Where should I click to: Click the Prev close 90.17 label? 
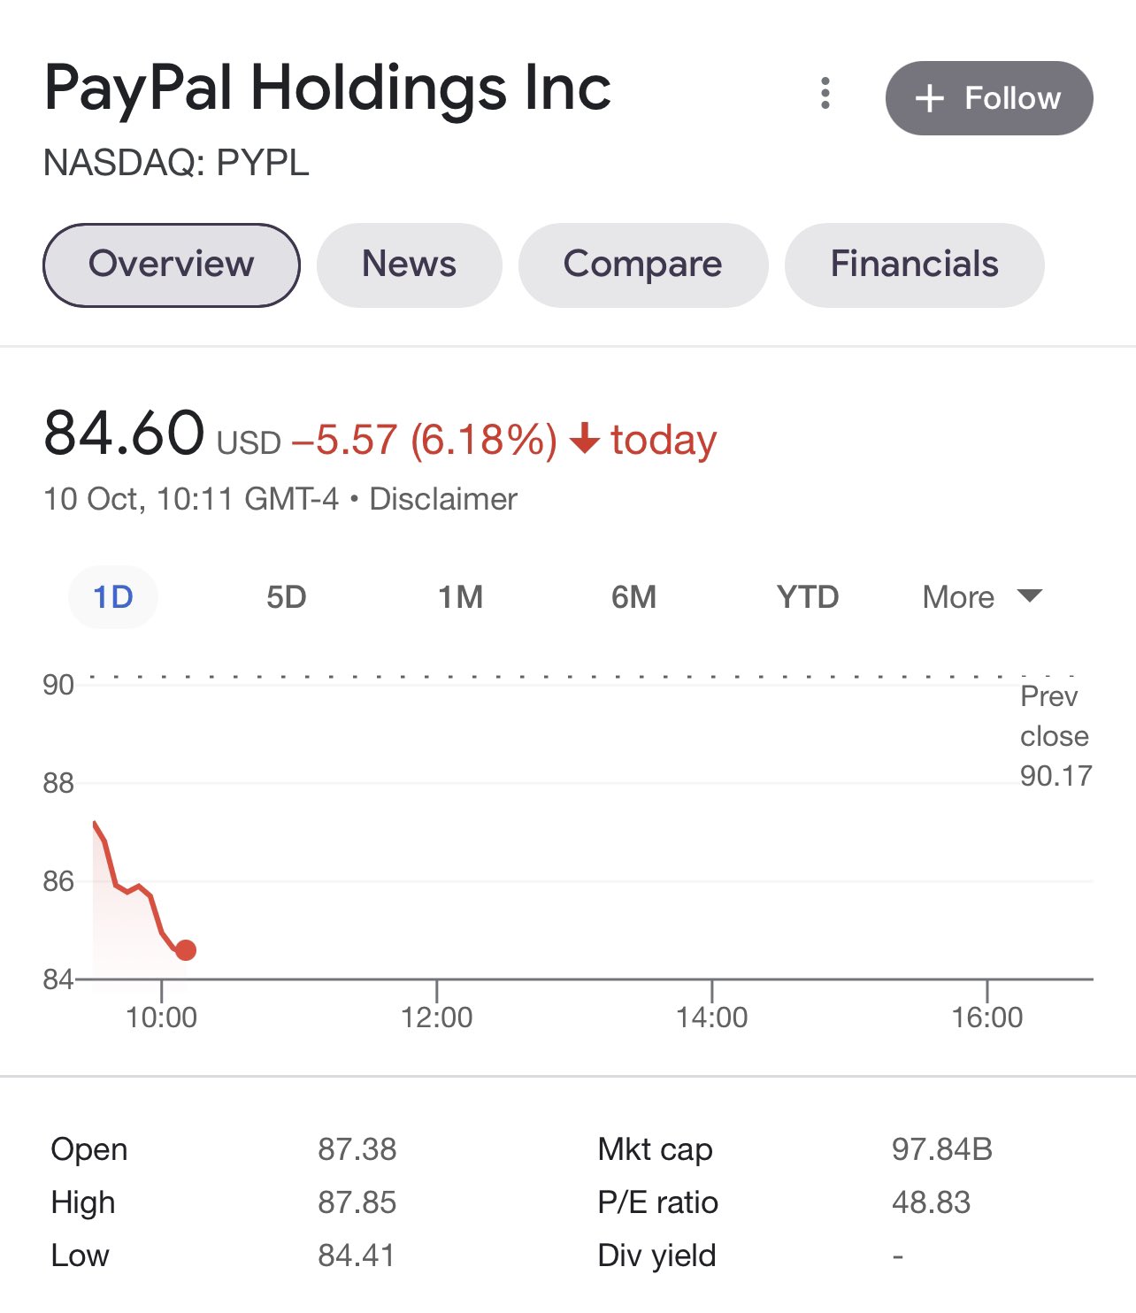[x=1055, y=736]
